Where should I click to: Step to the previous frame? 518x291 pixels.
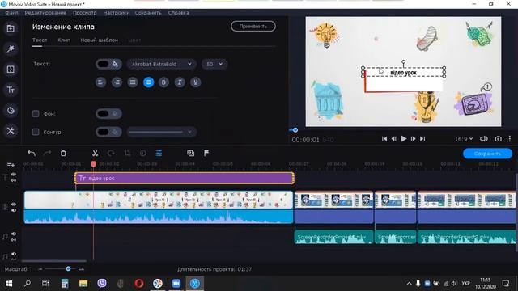pyautogui.click(x=394, y=139)
